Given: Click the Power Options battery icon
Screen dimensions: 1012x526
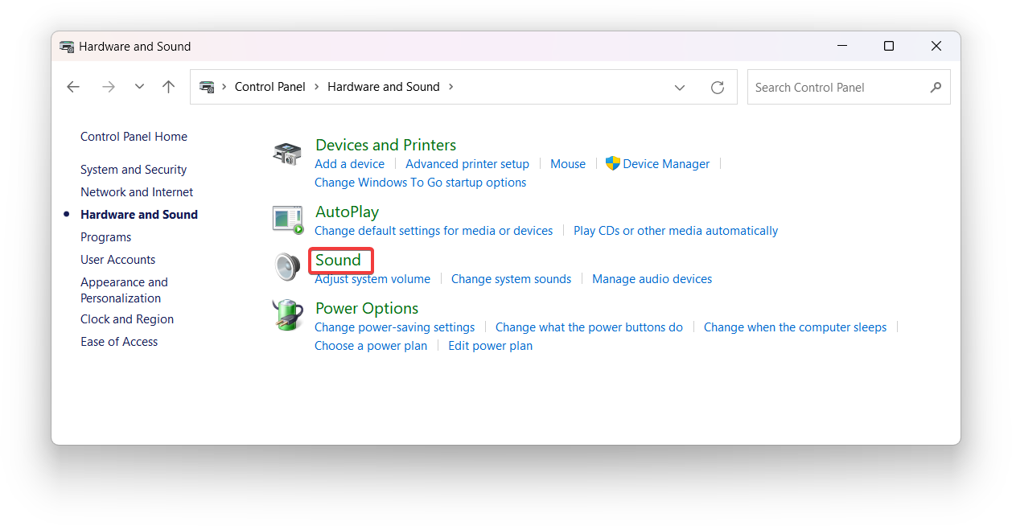Looking at the screenshot, I should tap(287, 314).
